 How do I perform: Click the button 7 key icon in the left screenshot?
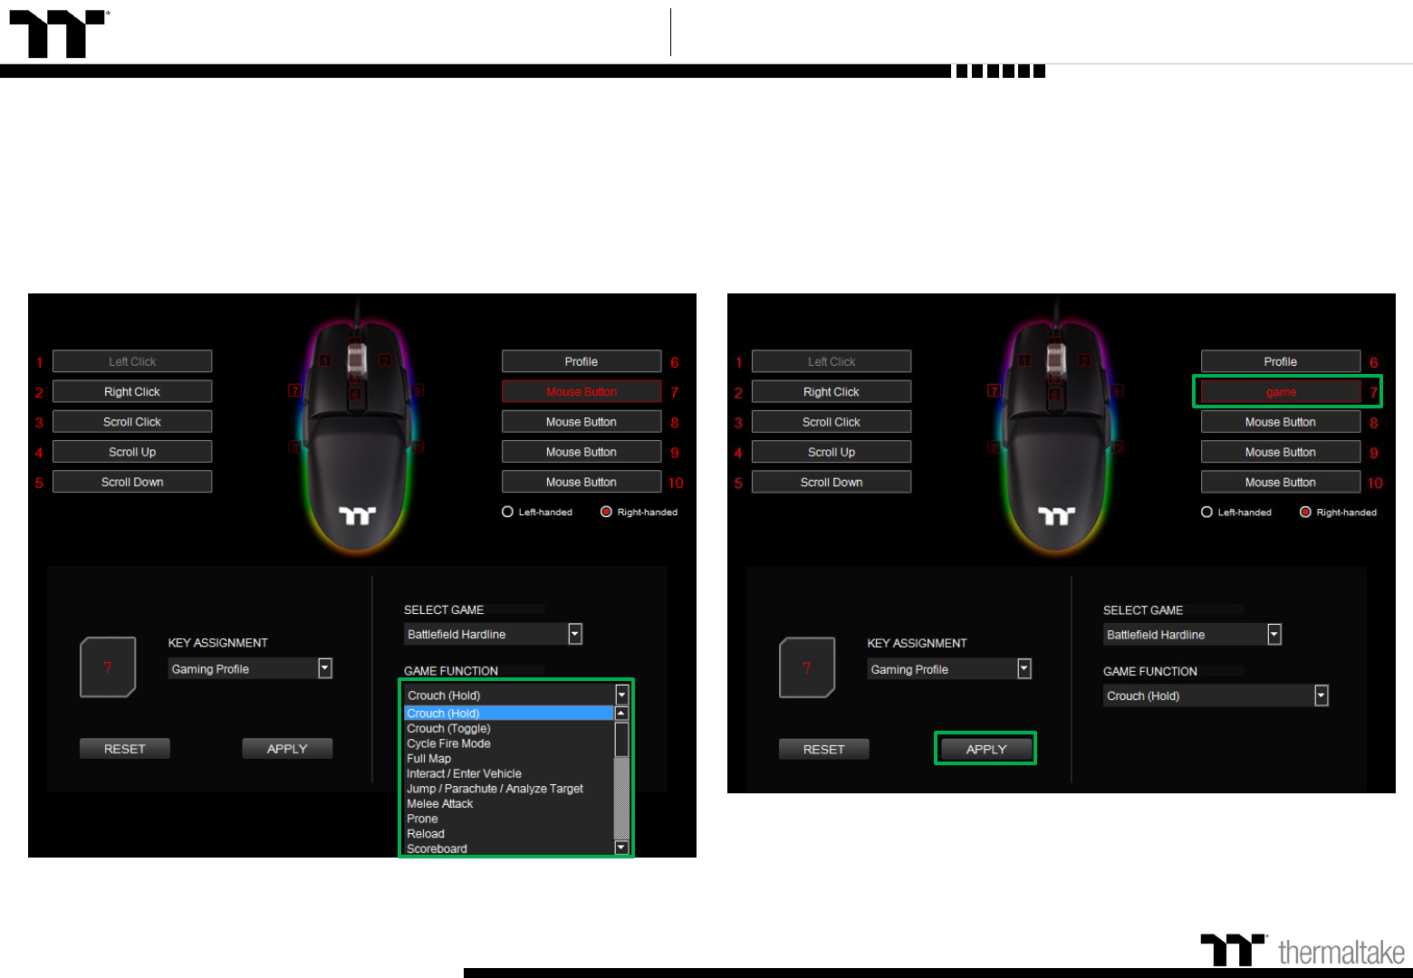point(108,667)
